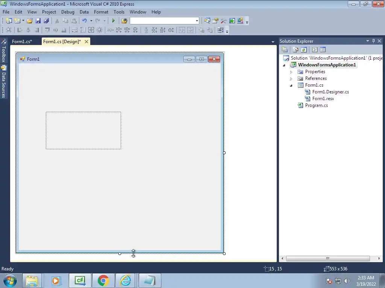Click Center Horizontally layout icon
The image size is (385, 288).
coord(182,30)
